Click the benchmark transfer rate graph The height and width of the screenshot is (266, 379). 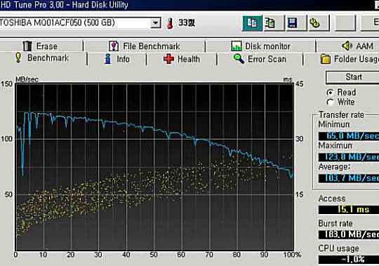[x=154, y=167]
